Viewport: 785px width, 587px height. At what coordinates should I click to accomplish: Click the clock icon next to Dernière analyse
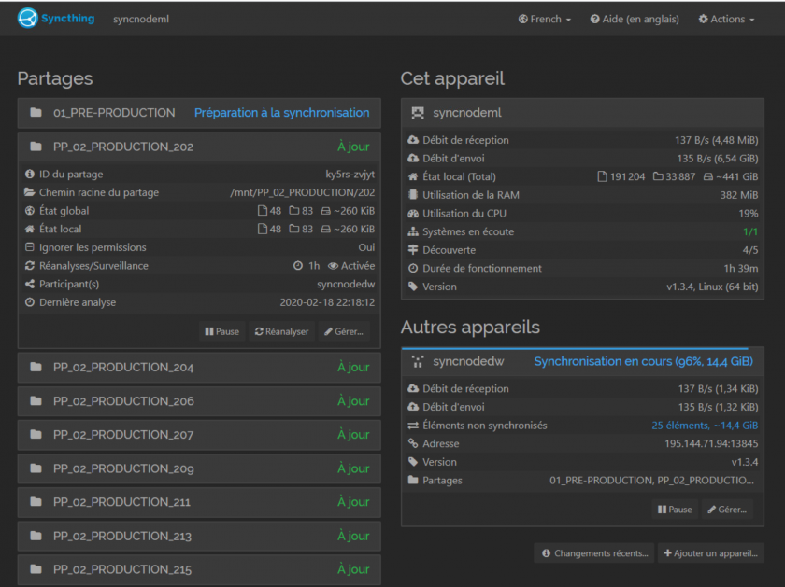coord(30,302)
